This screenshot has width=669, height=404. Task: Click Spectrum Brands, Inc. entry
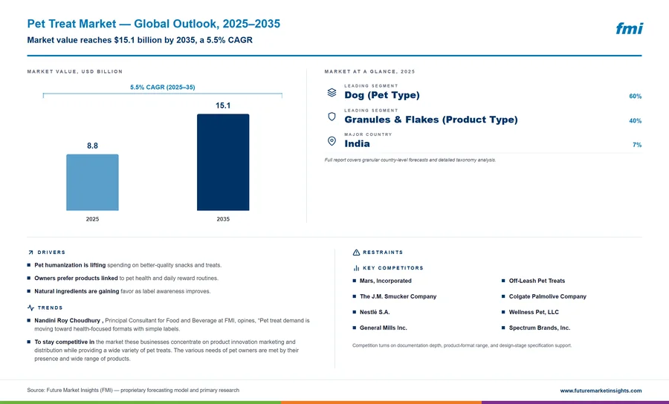(x=540, y=328)
